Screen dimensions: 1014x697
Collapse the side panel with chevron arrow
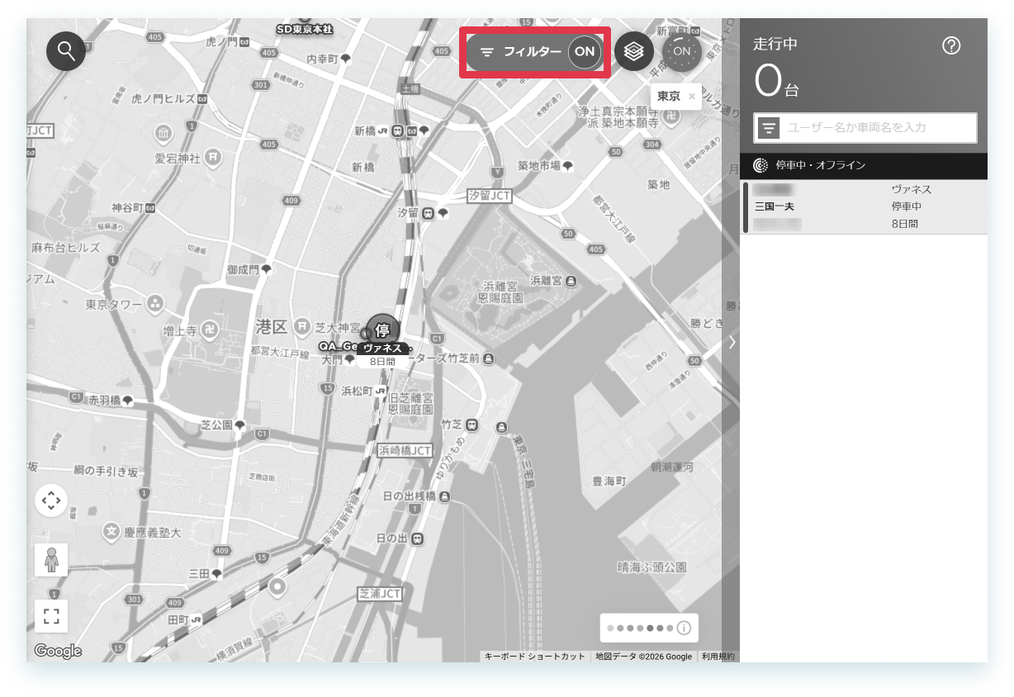click(x=732, y=342)
